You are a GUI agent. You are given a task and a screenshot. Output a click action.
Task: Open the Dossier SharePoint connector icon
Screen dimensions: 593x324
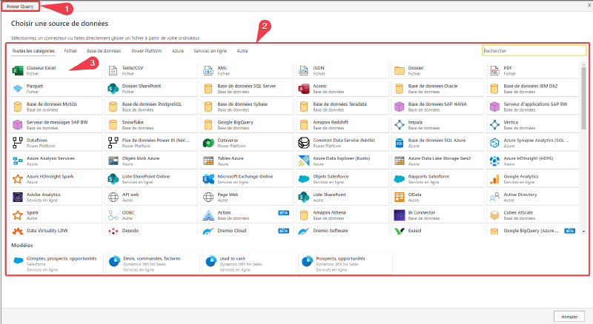click(x=113, y=89)
